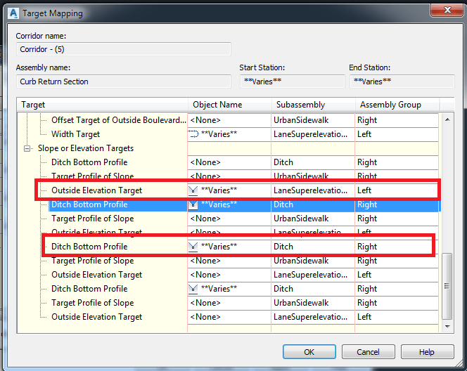The height and width of the screenshot is (371, 467).
Task: Click the polyline icon in Width Target row
Action: coord(194,134)
